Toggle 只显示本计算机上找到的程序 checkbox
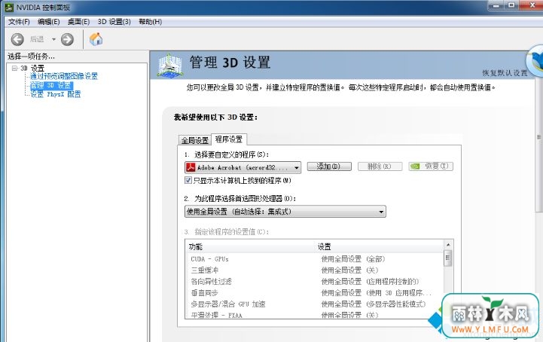543x342 pixels. point(188,180)
